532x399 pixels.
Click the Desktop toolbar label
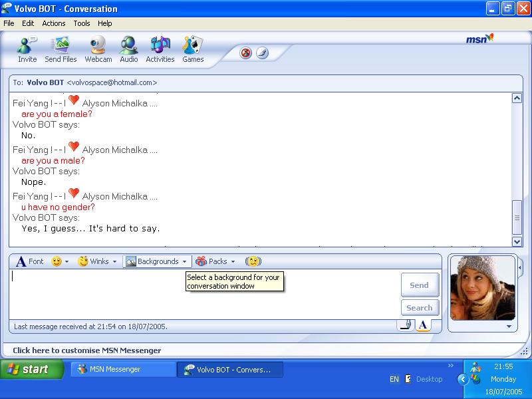pyautogui.click(x=429, y=379)
